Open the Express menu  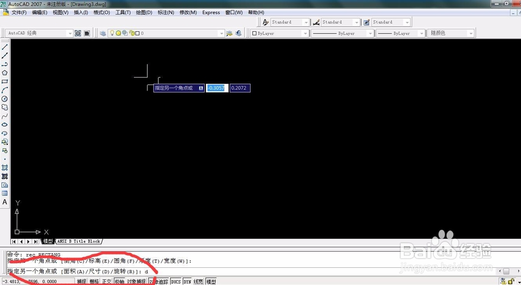click(x=211, y=13)
